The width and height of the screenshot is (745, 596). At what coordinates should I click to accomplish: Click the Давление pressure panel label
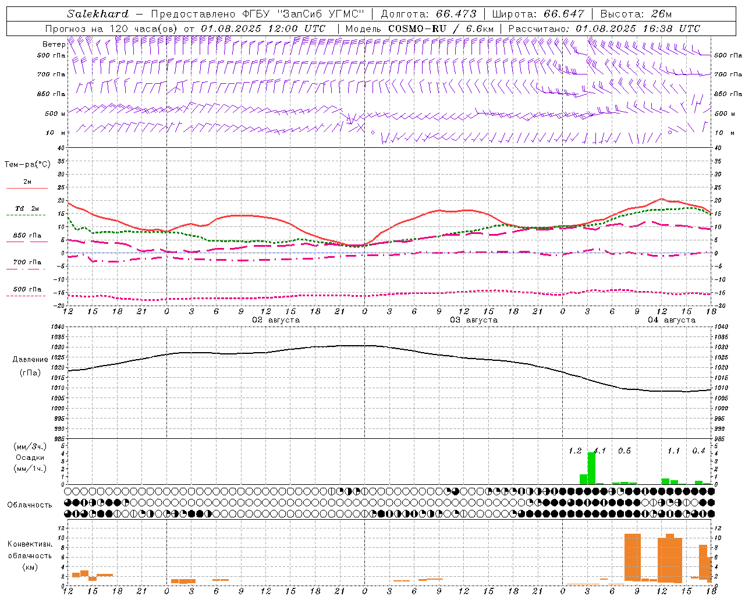(x=30, y=360)
